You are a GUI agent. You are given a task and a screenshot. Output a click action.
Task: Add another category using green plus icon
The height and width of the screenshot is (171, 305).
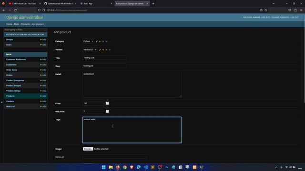click(x=100, y=41)
